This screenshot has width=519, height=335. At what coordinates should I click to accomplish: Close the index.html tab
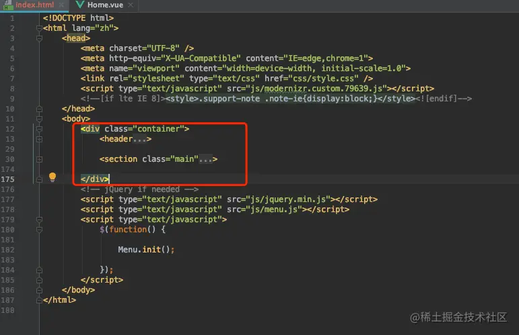pyautogui.click(x=61, y=5)
